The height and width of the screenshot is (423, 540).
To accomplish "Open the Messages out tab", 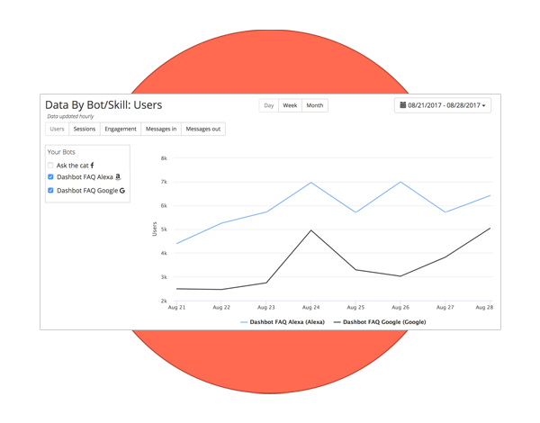I will click(203, 129).
